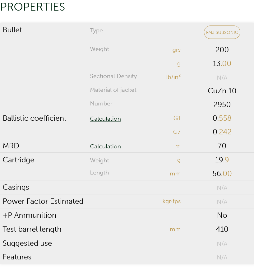This screenshot has height=279, width=254.
Task: Click the Features row label
Action: tap(17, 257)
